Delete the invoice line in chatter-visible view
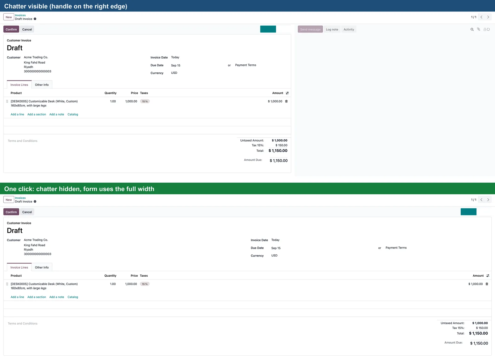 (x=286, y=101)
